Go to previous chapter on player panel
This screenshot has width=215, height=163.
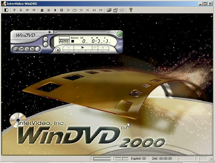click(79, 51)
